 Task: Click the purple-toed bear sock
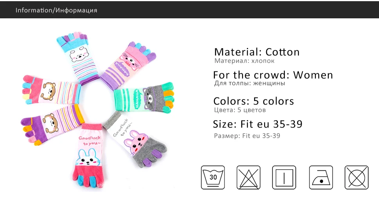click(52, 125)
